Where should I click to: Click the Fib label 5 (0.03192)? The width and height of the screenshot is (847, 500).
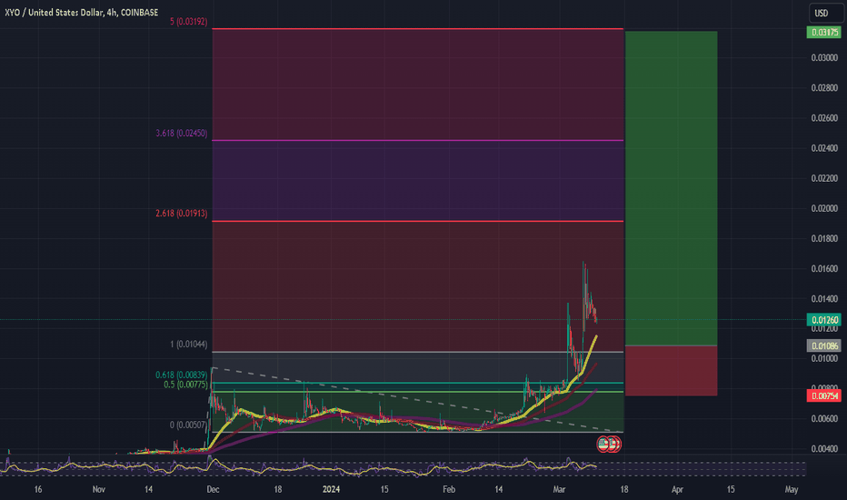pos(188,22)
